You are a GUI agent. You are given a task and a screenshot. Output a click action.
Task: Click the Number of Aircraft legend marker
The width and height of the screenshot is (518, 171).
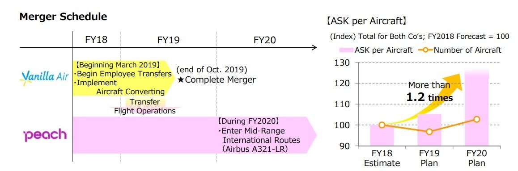click(x=425, y=50)
